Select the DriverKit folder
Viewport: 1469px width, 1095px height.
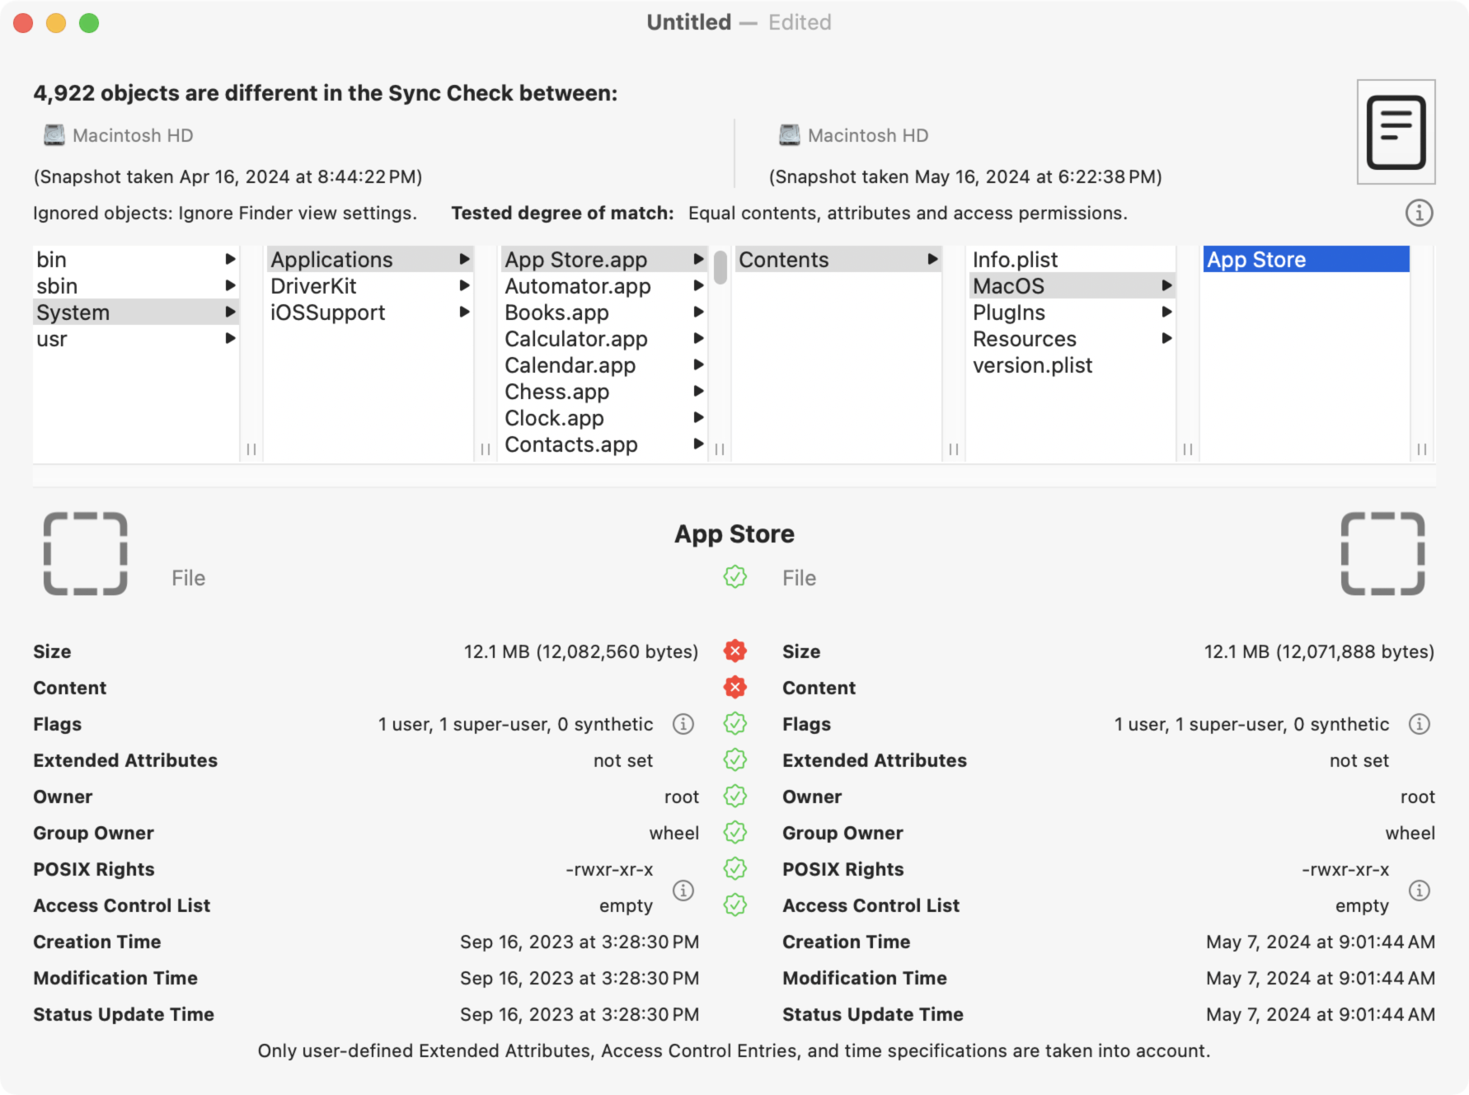click(370, 286)
